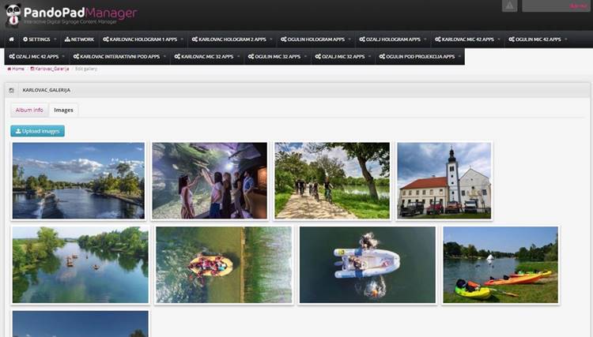Click the PandoPad panda logo
593x337 pixels.
13,15
